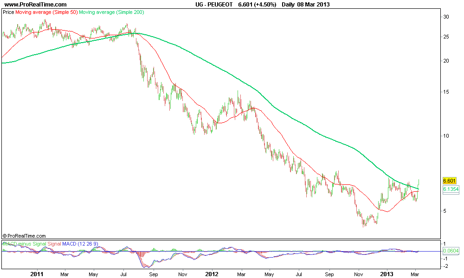Image resolution: width=464 pixels, height=278 pixels.
Task: Click the ProRealTime.com copyright text
Action: pyautogui.click(x=24, y=236)
